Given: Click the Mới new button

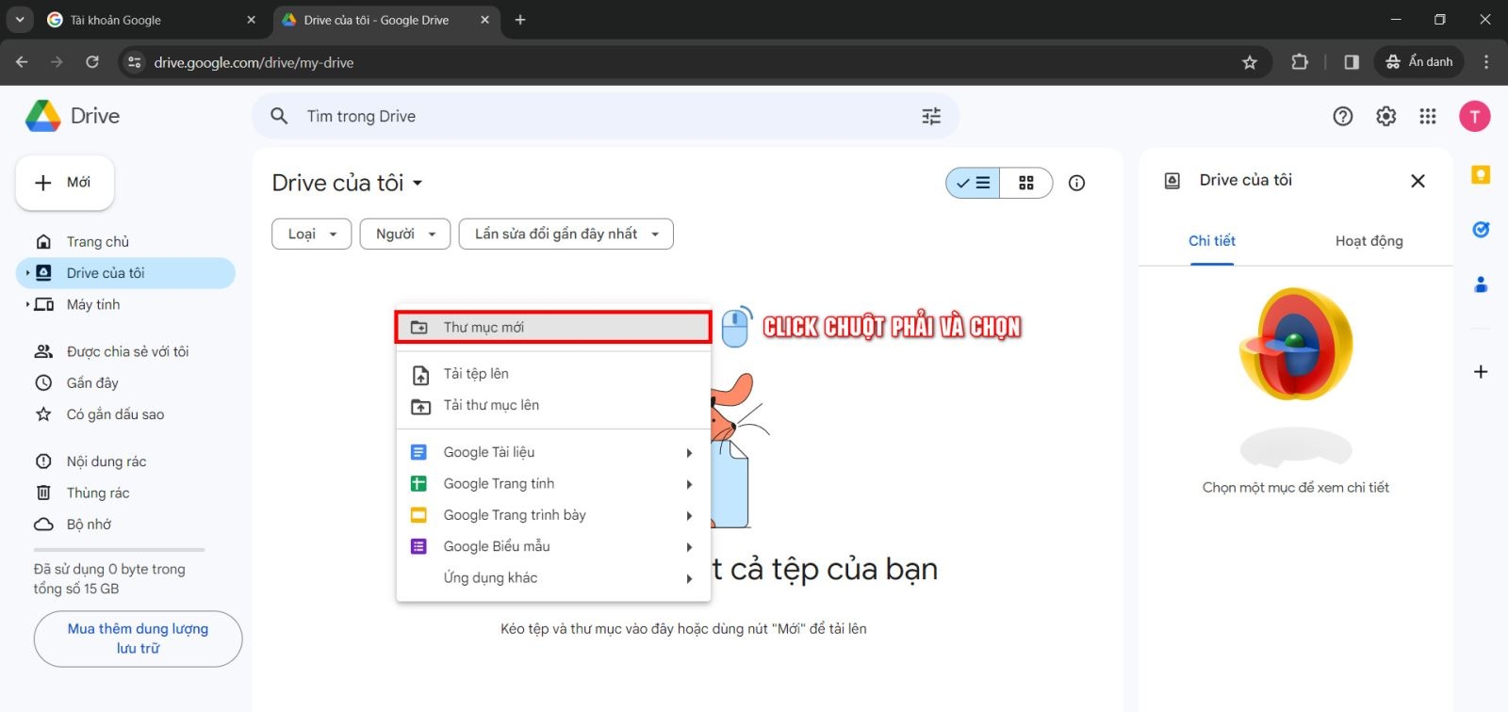Looking at the screenshot, I should click(x=64, y=183).
